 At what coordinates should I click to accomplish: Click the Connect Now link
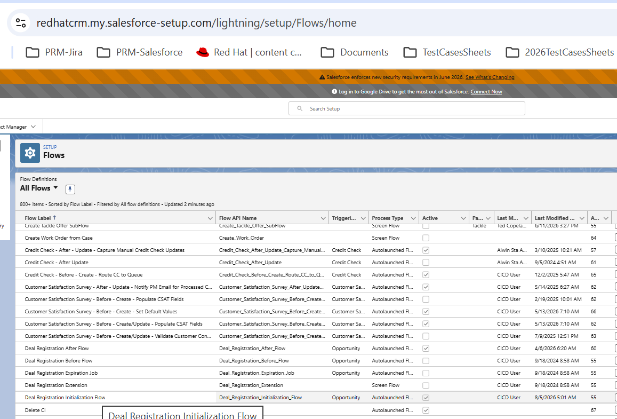(x=486, y=92)
